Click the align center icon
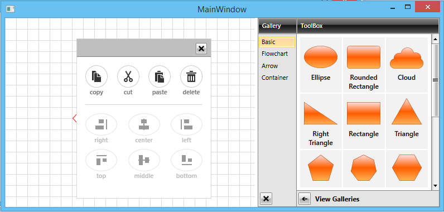 [x=144, y=124]
